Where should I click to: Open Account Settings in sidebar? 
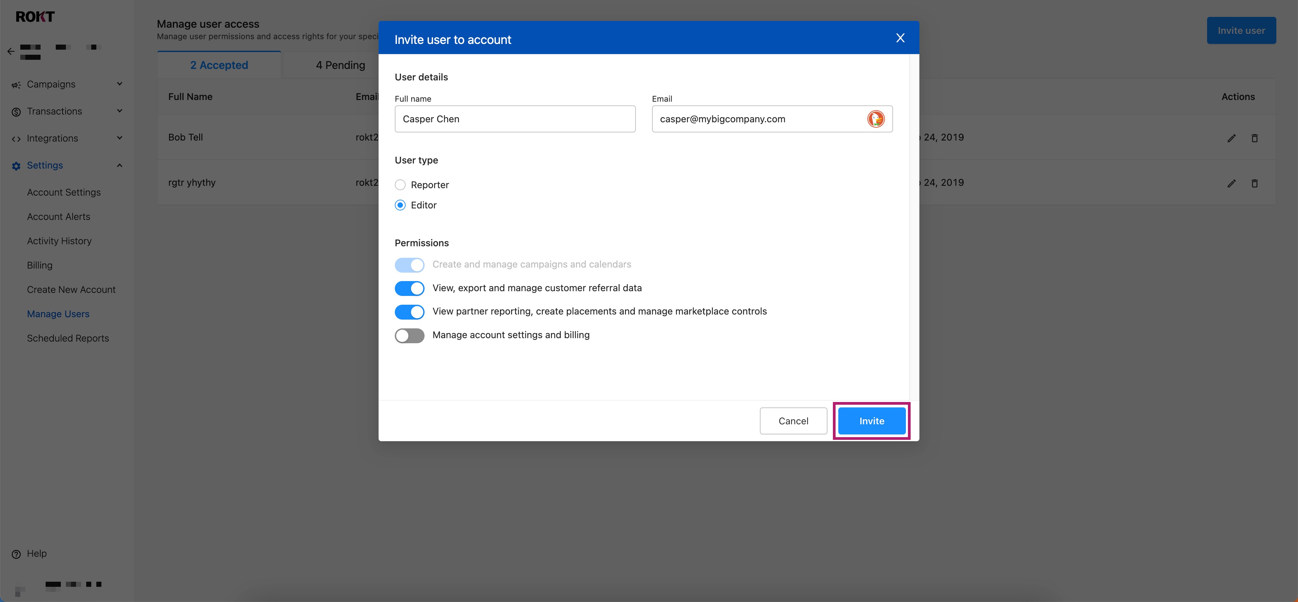64,193
